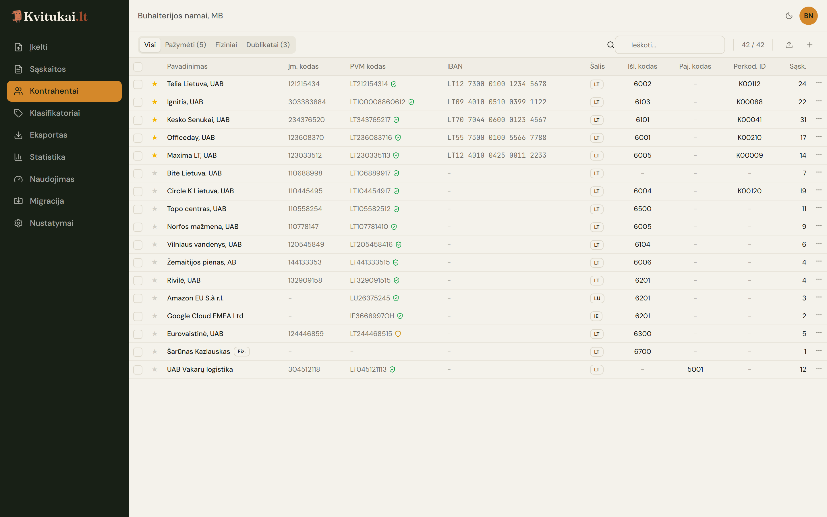The width and height of the screenshot is (827, 517).
Task: Switch to the Visi tab
Action: pyautogui.click(x=150, y=45)
